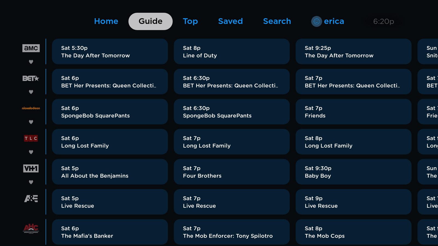Select Four Brothers on VH1

(231, 172)
